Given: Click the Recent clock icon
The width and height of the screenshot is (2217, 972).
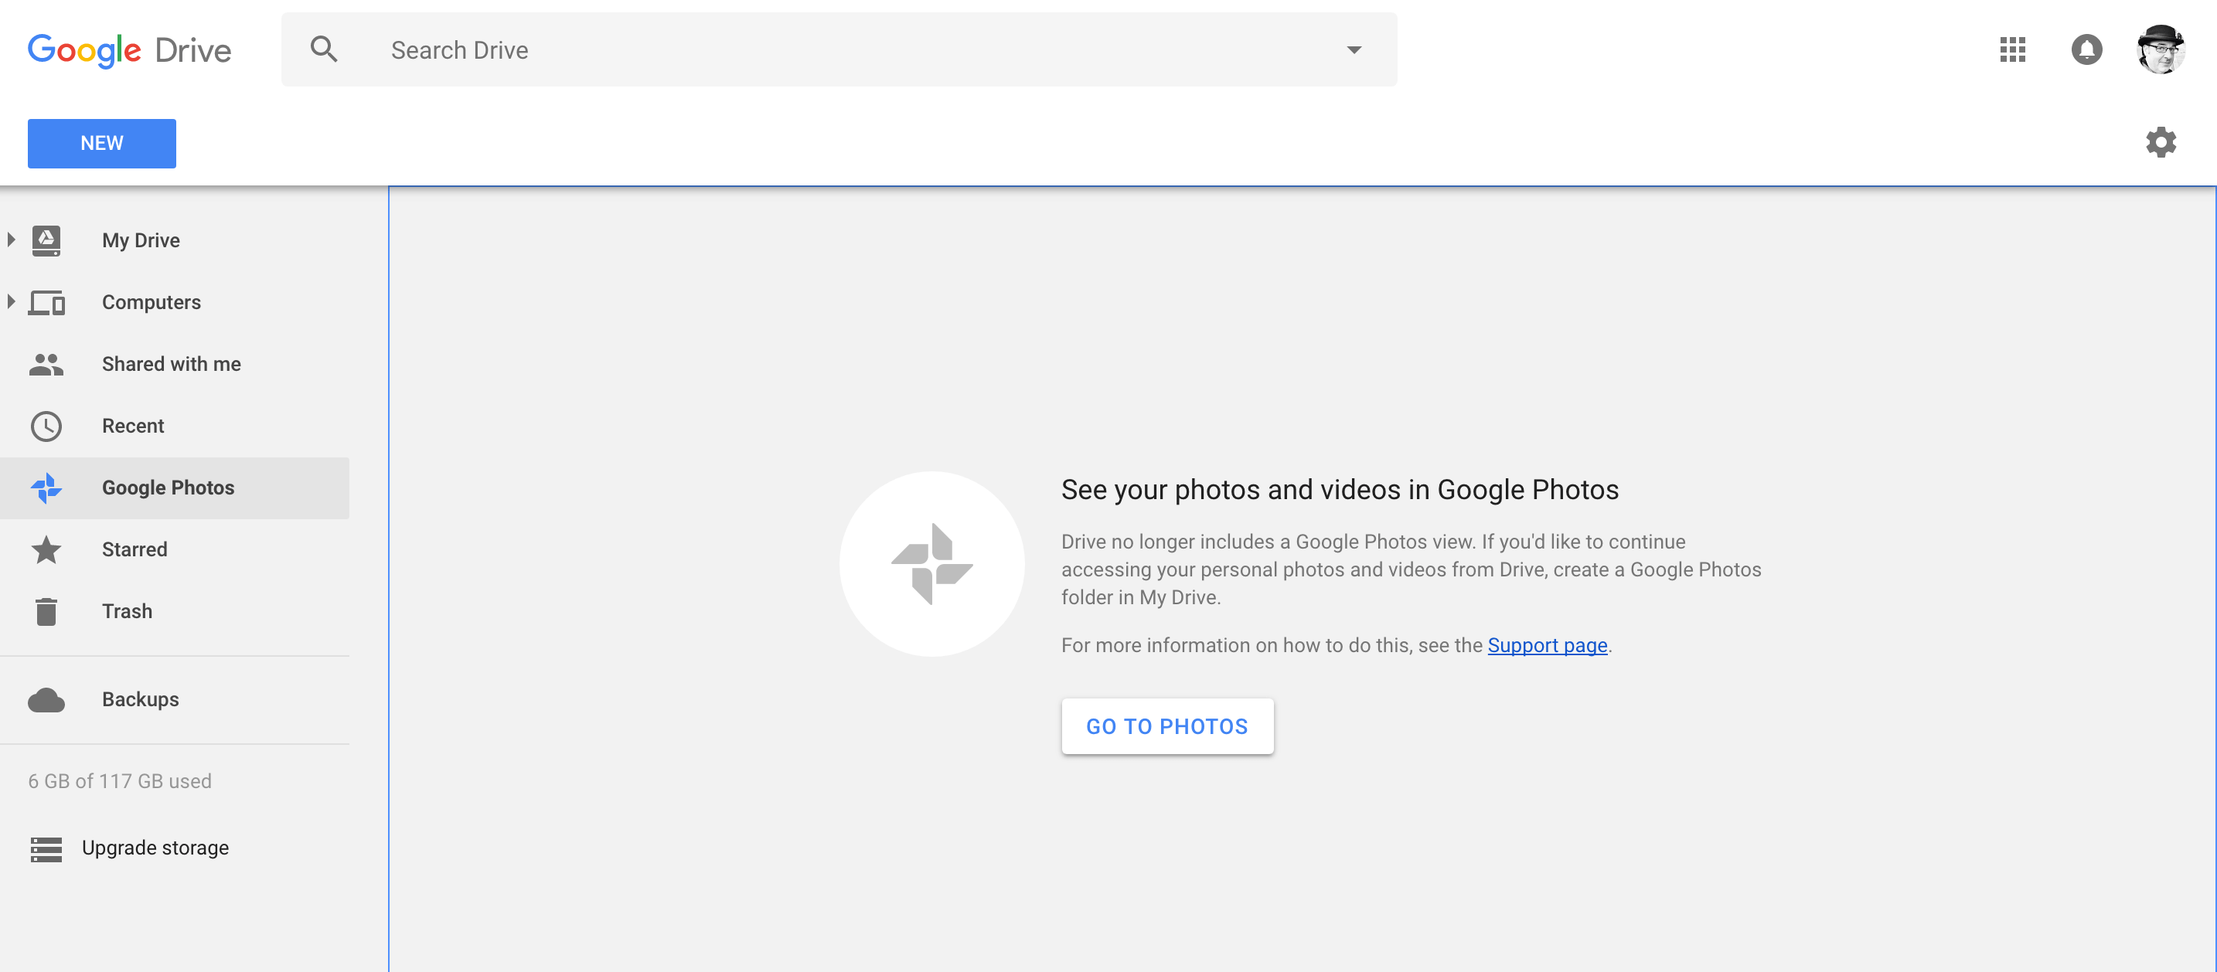Looking at the screenshot, I should [x=46, y=426].
